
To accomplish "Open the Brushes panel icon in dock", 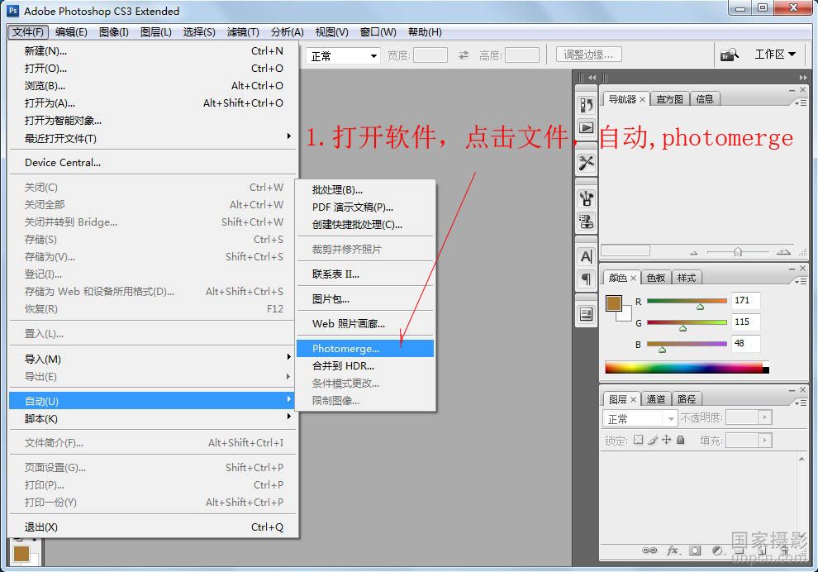I will pos(586,198).
